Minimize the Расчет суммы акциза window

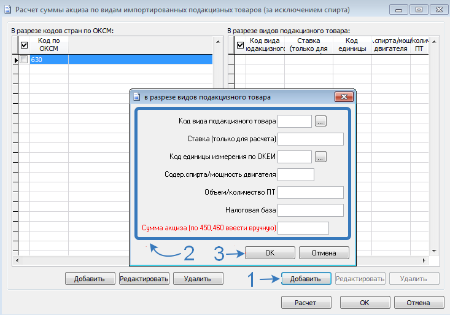(398, 10)
